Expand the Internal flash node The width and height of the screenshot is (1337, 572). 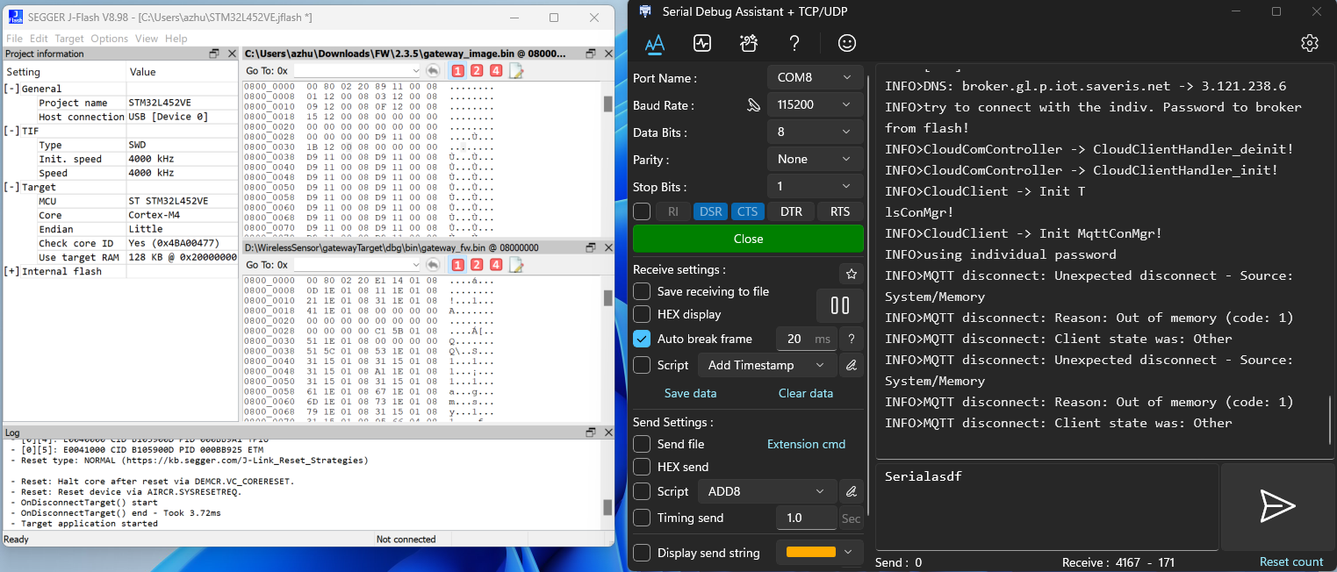pos(12,271)
